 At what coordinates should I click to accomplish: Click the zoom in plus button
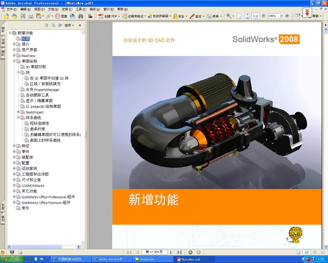pyautogui.click(x=287, y=16)
